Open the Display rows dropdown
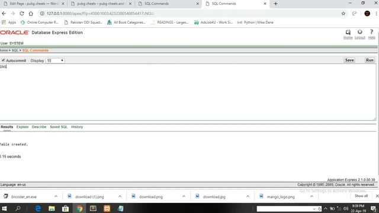 point(55,60)
